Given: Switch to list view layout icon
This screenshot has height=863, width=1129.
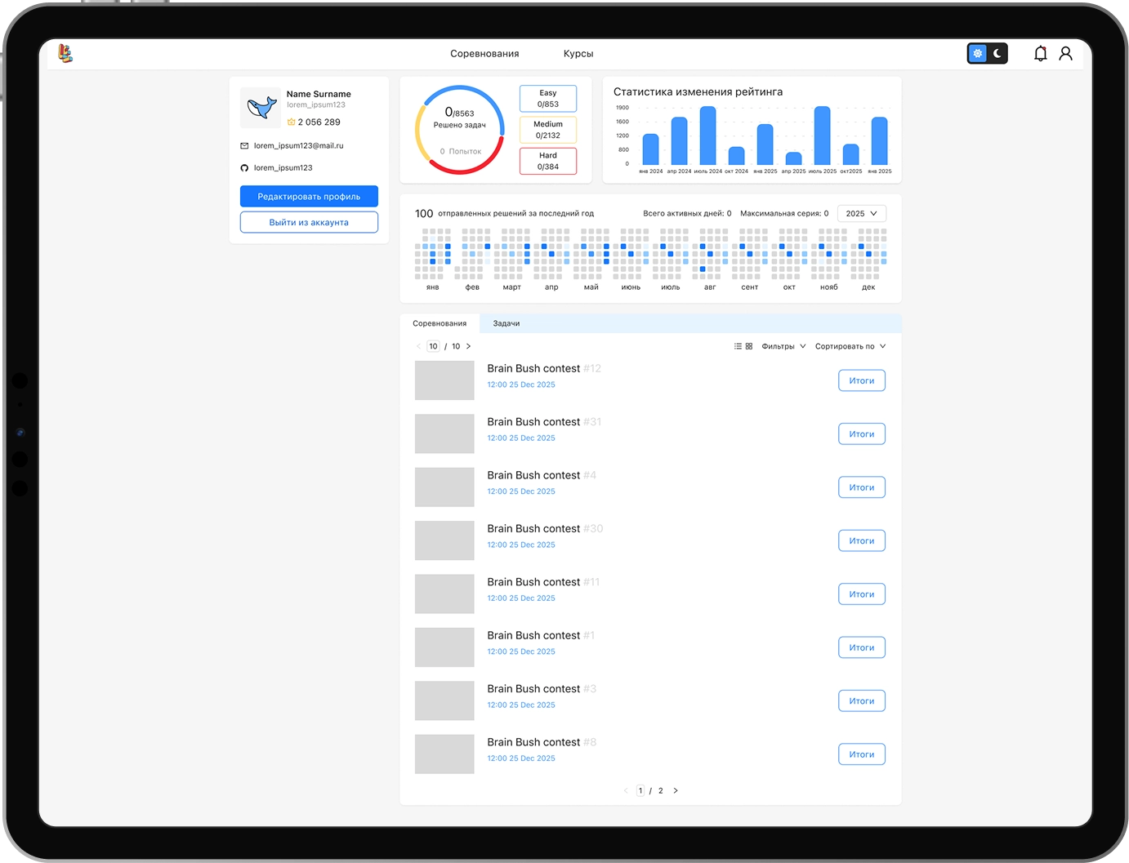Looking at the screenshot, I should coord(738,346).
